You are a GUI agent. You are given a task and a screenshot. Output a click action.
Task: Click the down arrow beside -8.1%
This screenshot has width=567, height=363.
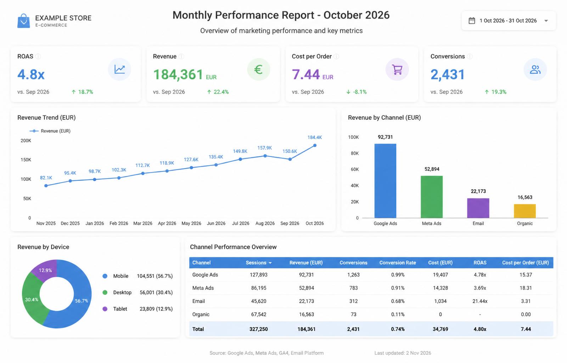(x=348, y=92)
